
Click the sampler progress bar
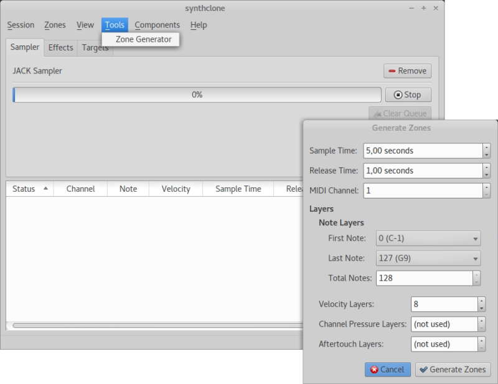[x=197, y=95]
